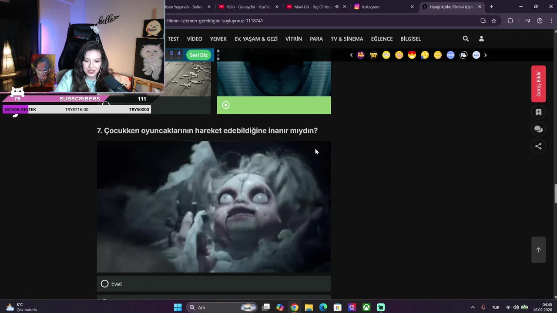Click the weather widget on taskbar
557x313 pixels.
[22, 307]
